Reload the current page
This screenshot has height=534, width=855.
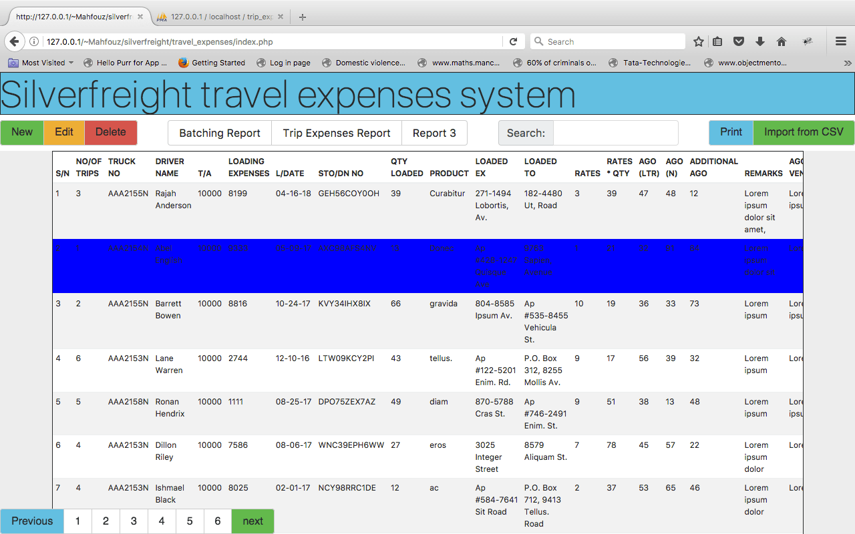coord(513,41)
